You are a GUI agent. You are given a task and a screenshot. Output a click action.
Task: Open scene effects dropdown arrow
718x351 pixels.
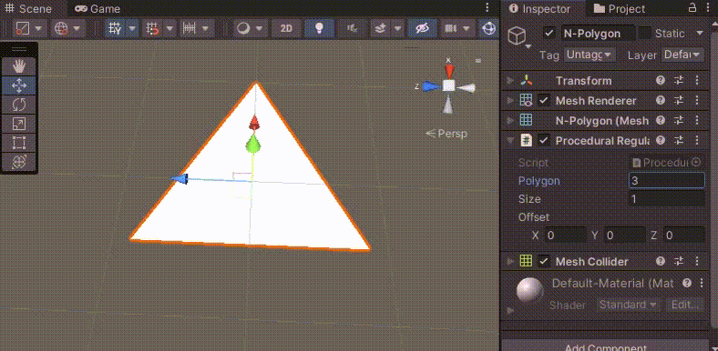pos(397,29)
